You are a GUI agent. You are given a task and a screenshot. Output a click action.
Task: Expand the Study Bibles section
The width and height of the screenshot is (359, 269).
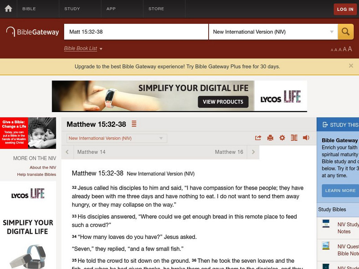point(338,209)
